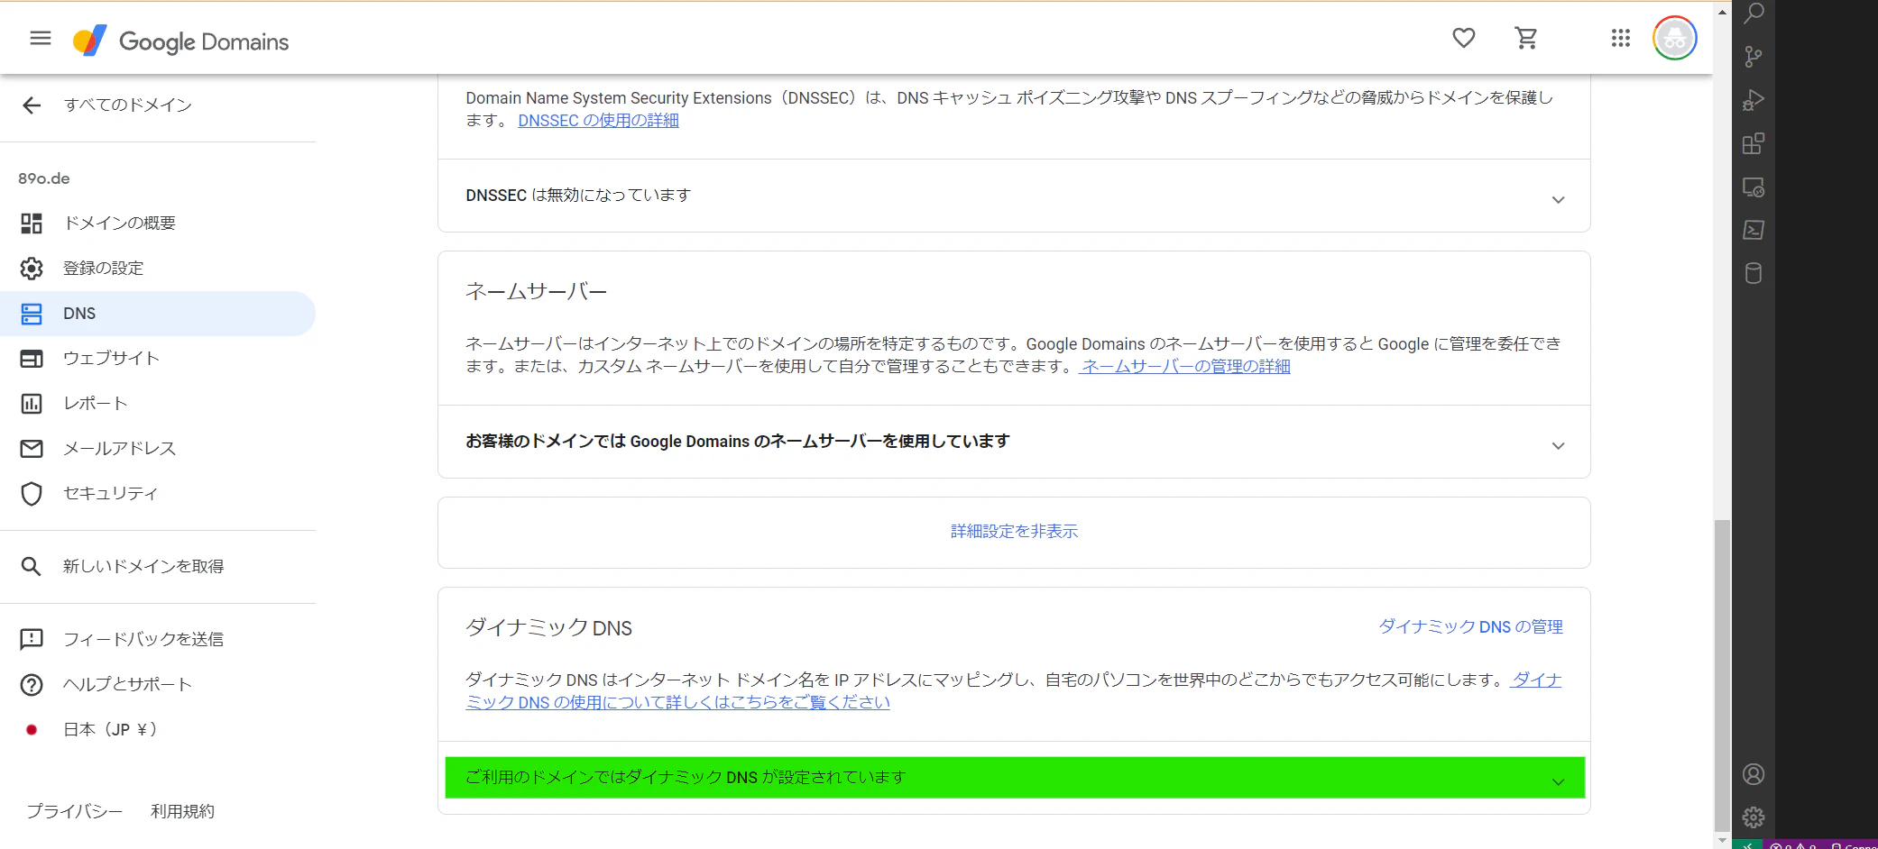This screenshot has width=1878, height=849.
Task: Open VS Code Extensions view
Action: click(x=1754, y=143)
